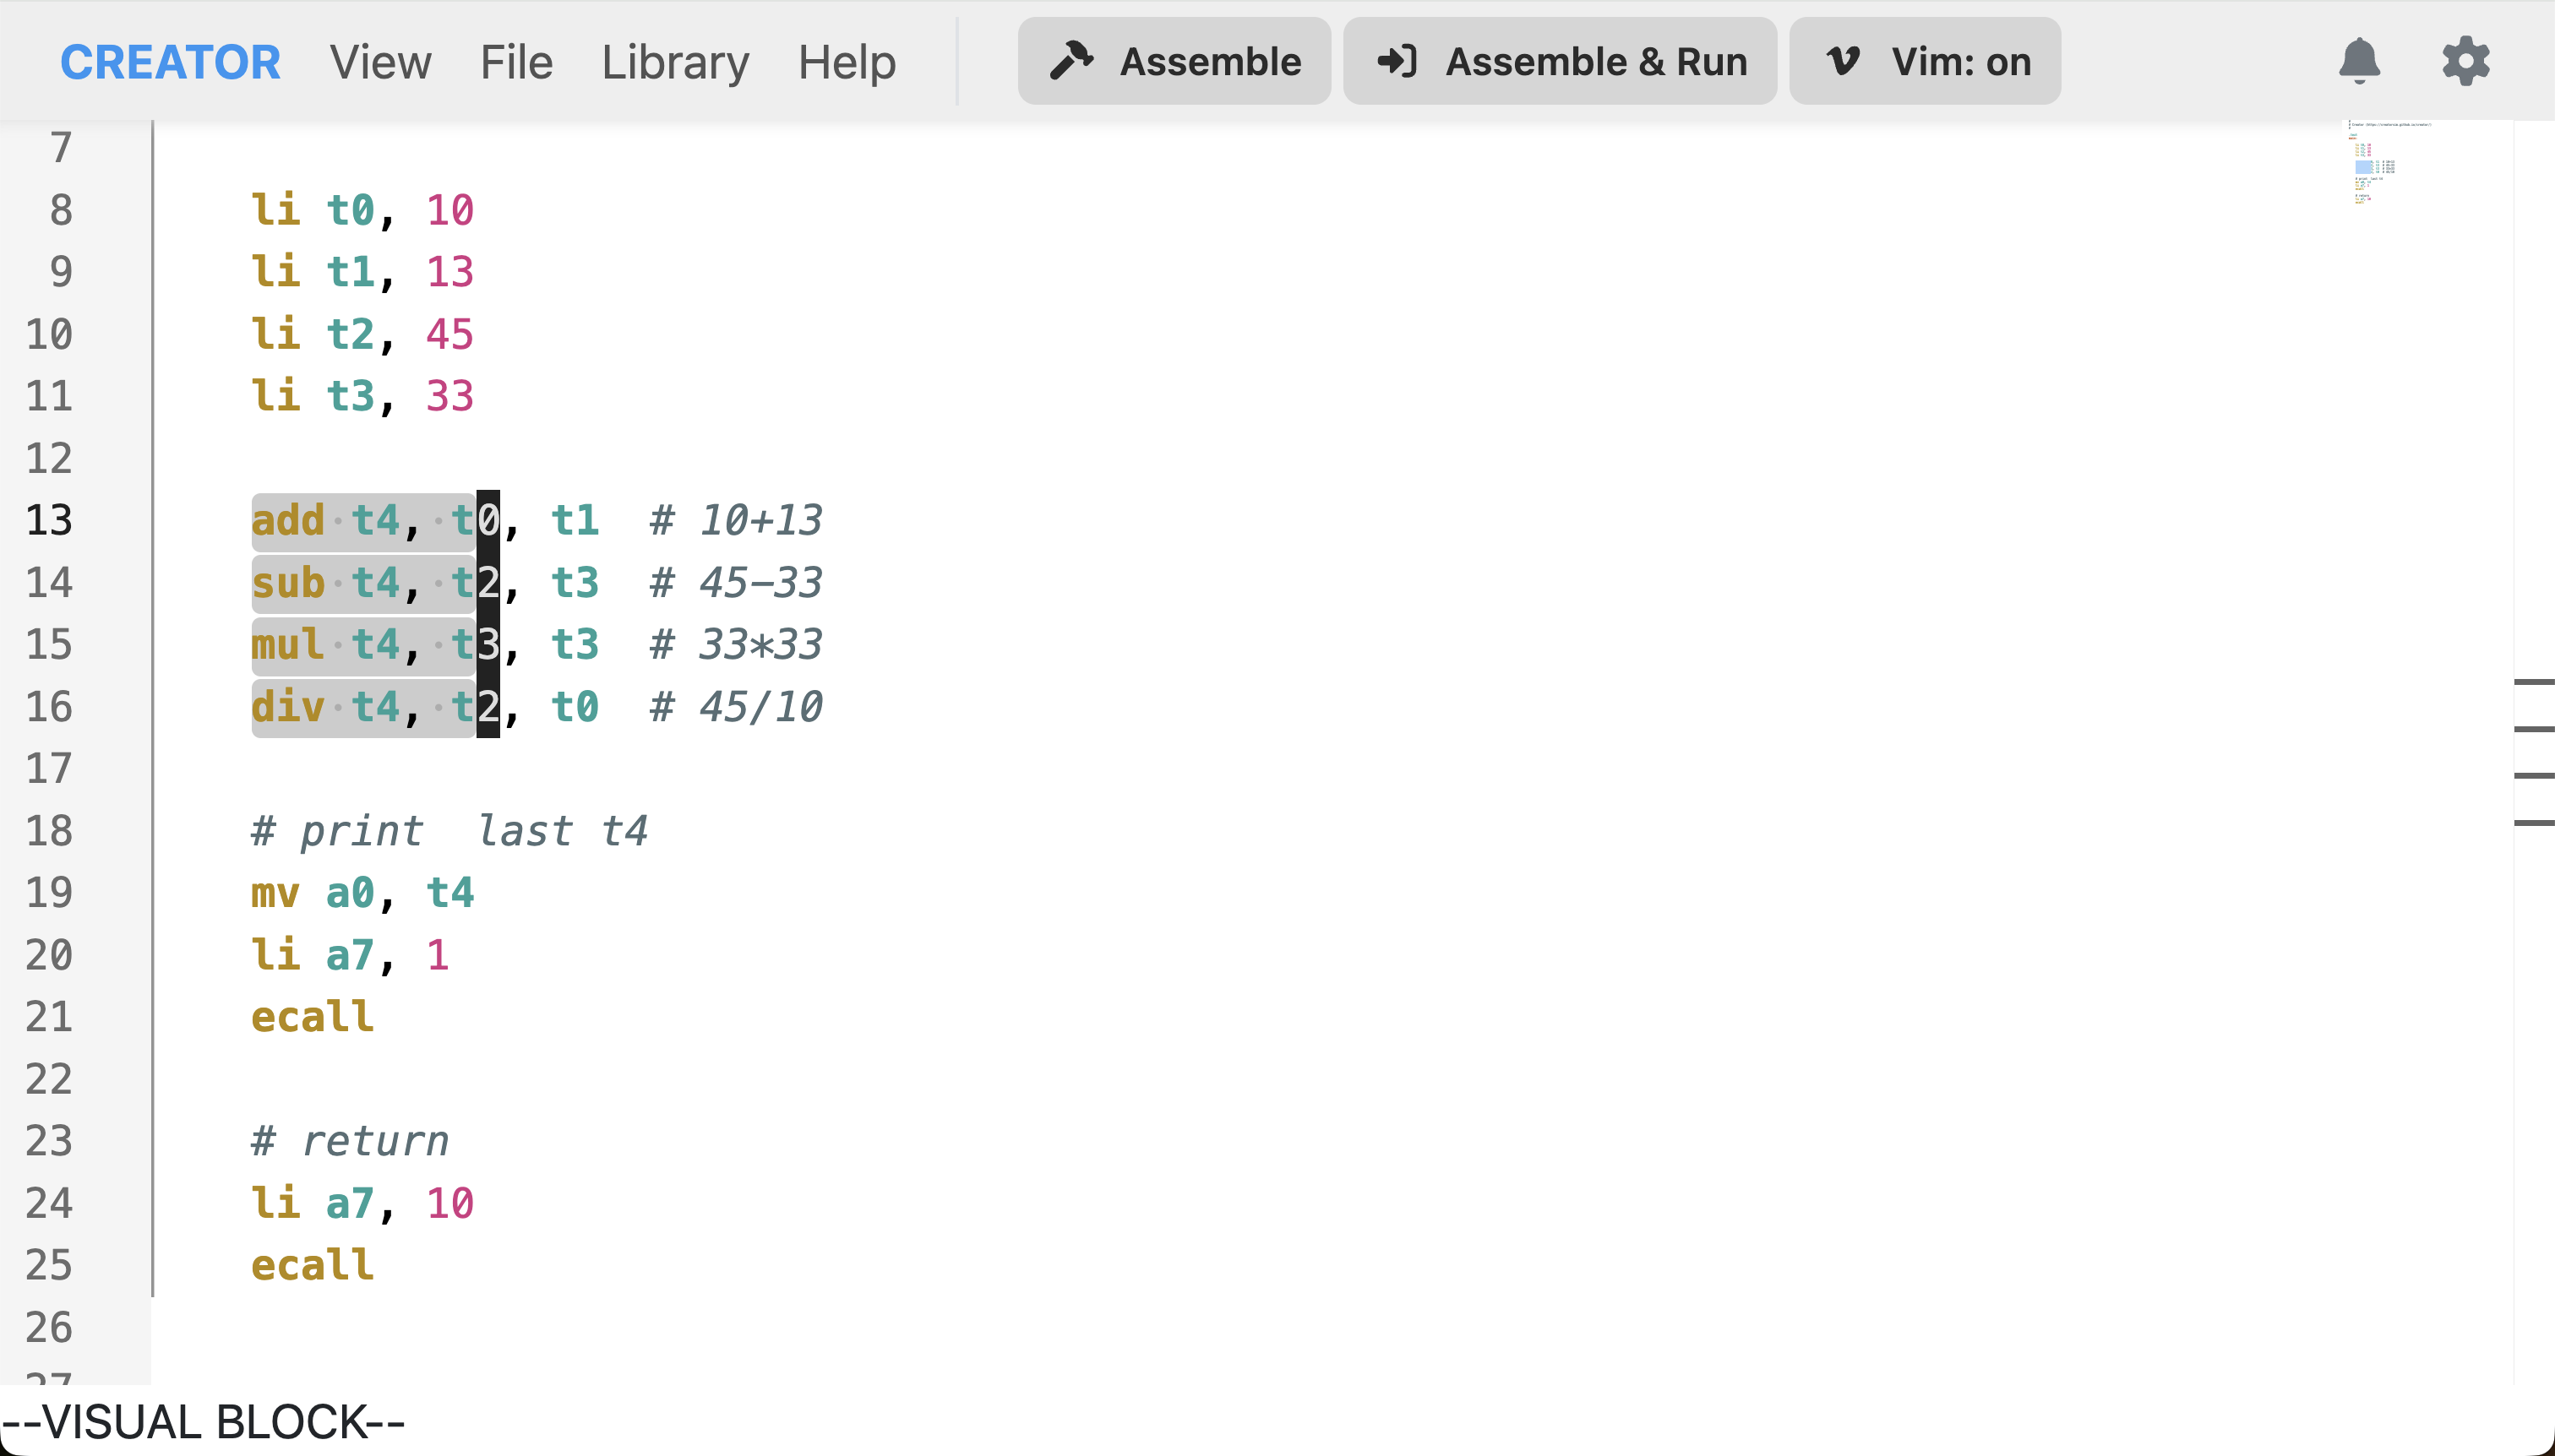Click the hammer icon on Assemble button
The image size is (2555, 1456).
[x=1070, y=61]
